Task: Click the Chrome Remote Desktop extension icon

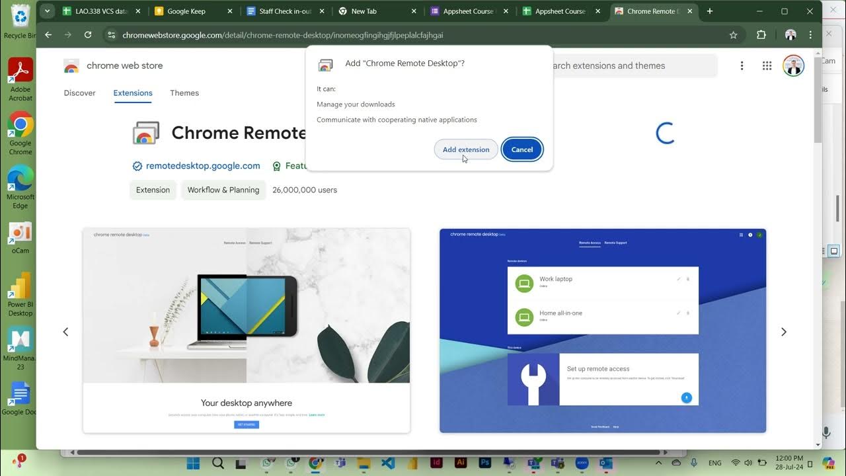Action: coord(146,133)
